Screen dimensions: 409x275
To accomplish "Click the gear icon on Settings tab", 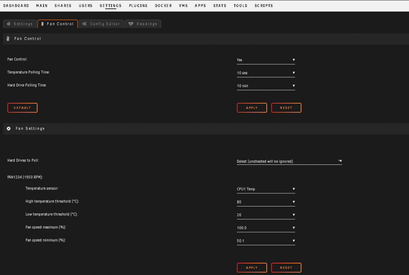I will [x=9, y=24].
